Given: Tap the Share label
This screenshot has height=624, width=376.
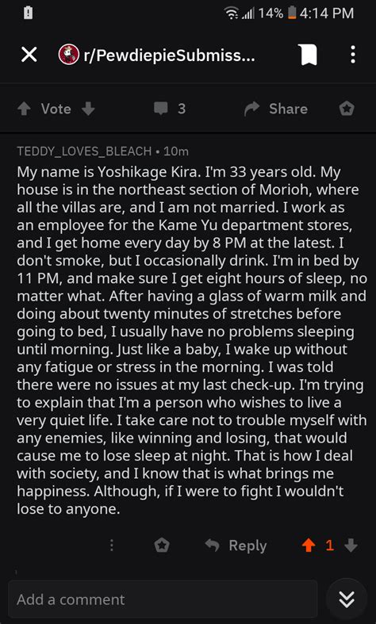Looking at the screenshot, I should point(288,109).
